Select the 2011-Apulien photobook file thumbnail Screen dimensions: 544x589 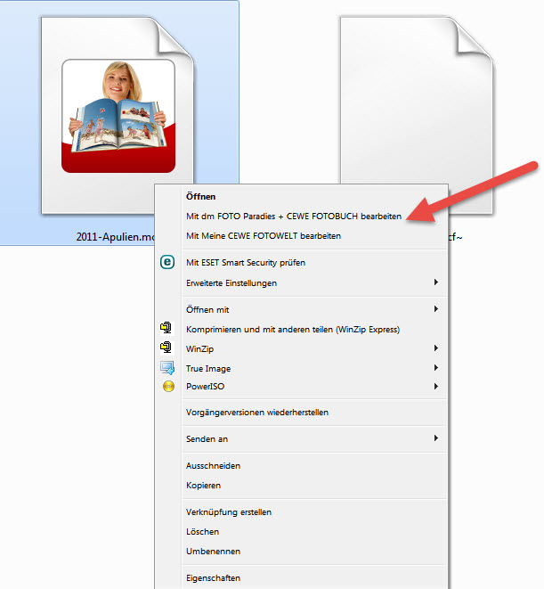pyautogui.click(x=118, y=116)
